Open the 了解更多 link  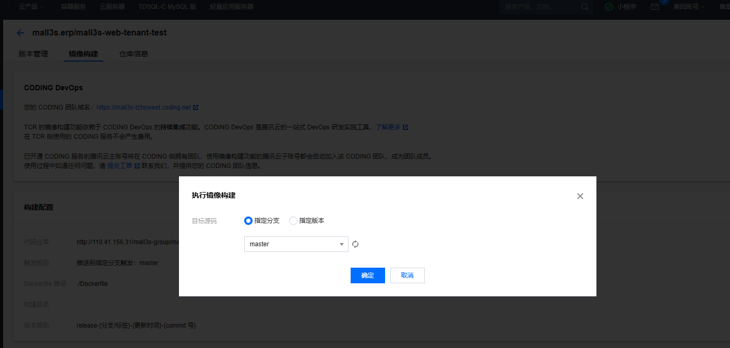click(x=388, y=127)
